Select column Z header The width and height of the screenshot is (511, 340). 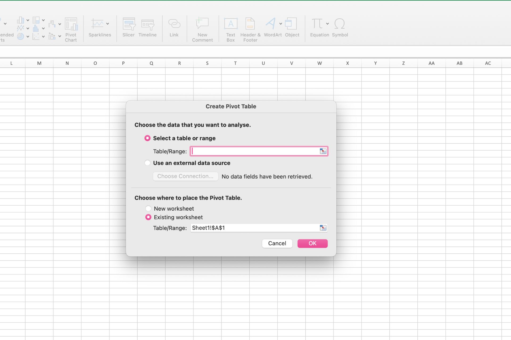coord(403,63)
